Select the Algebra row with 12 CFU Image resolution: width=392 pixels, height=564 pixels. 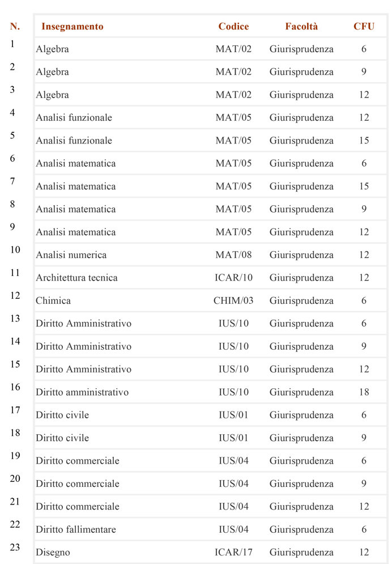pos(210,95)
